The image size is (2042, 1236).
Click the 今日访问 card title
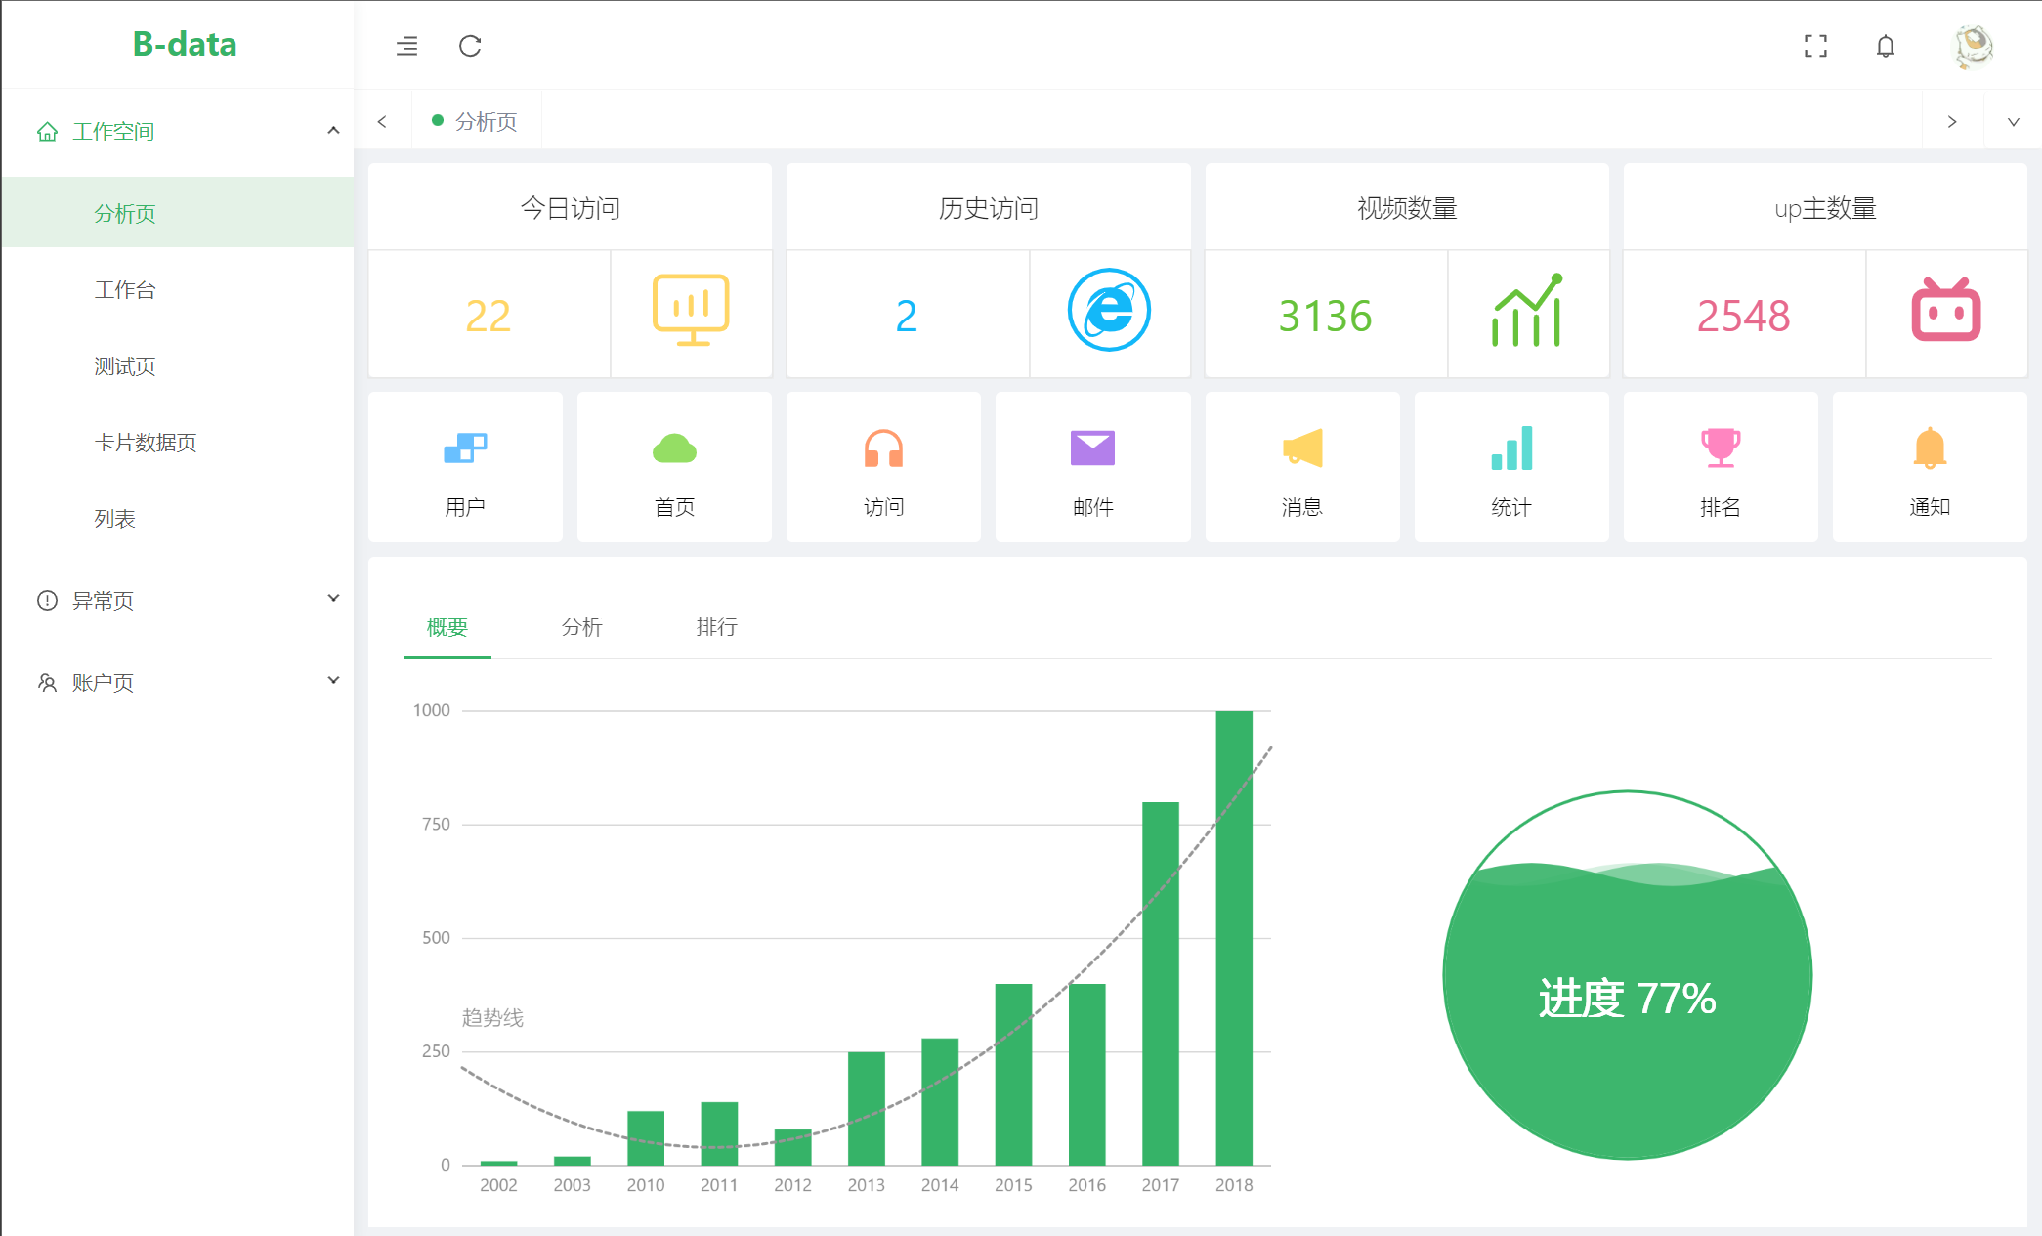tap(571, 208)
